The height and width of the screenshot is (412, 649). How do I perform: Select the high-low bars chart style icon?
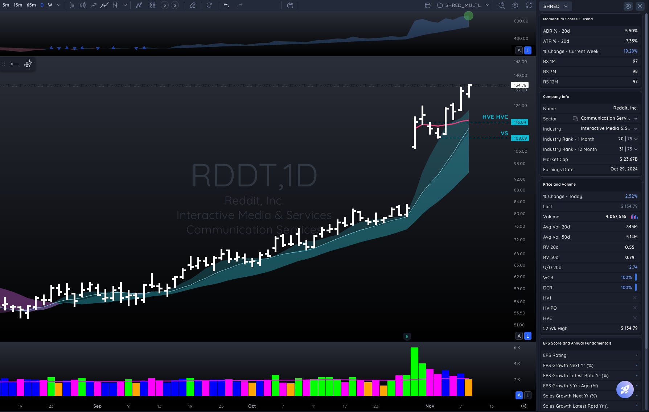(x=115, y=5)
